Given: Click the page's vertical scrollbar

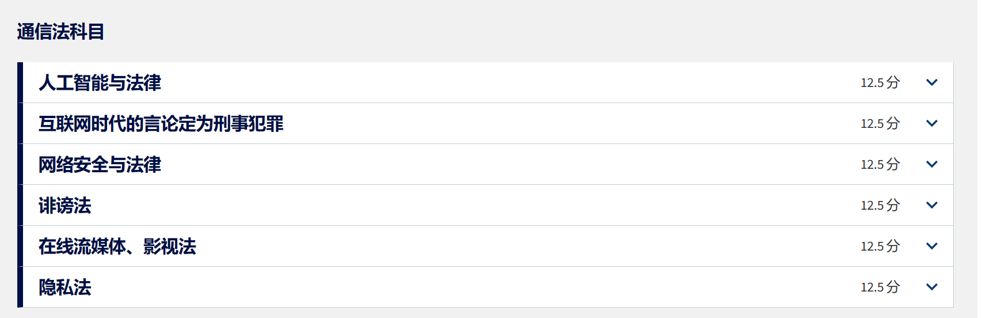Looking at the screenshot, I should point(981,159).
